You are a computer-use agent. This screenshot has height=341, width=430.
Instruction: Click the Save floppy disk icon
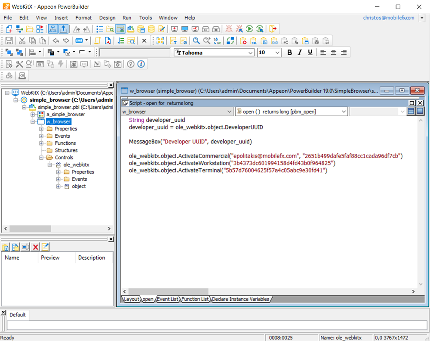(x=9, y=41)
